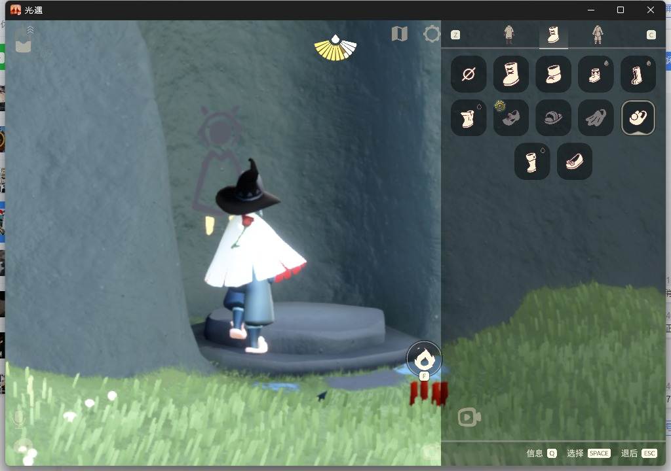This screenshot has height=471, width=671.
Task: Select the no-shoes empty slot option
Action: 469,74
